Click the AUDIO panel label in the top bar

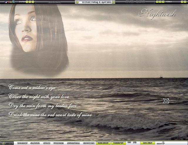coord(54,2)
